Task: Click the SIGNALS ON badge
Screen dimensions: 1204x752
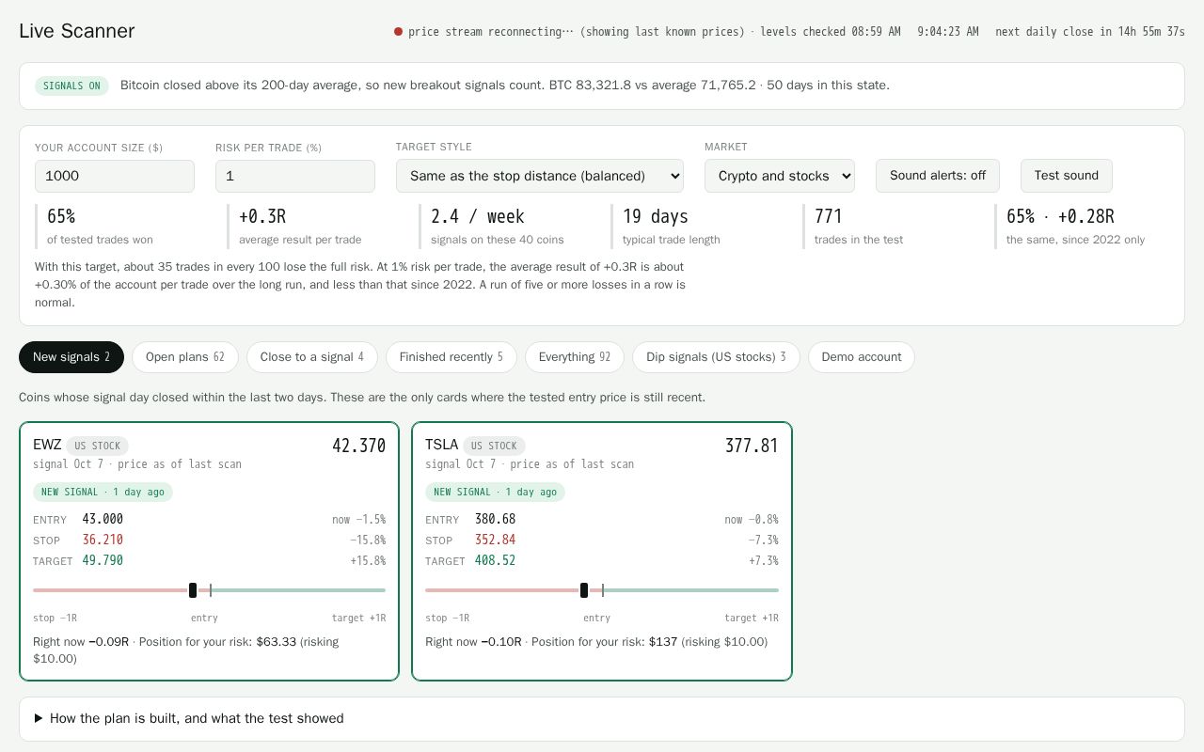Action: pos(71,86)
